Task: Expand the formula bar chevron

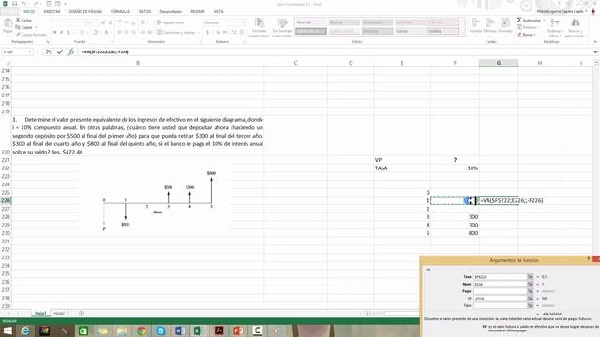Action: [595, 52]
